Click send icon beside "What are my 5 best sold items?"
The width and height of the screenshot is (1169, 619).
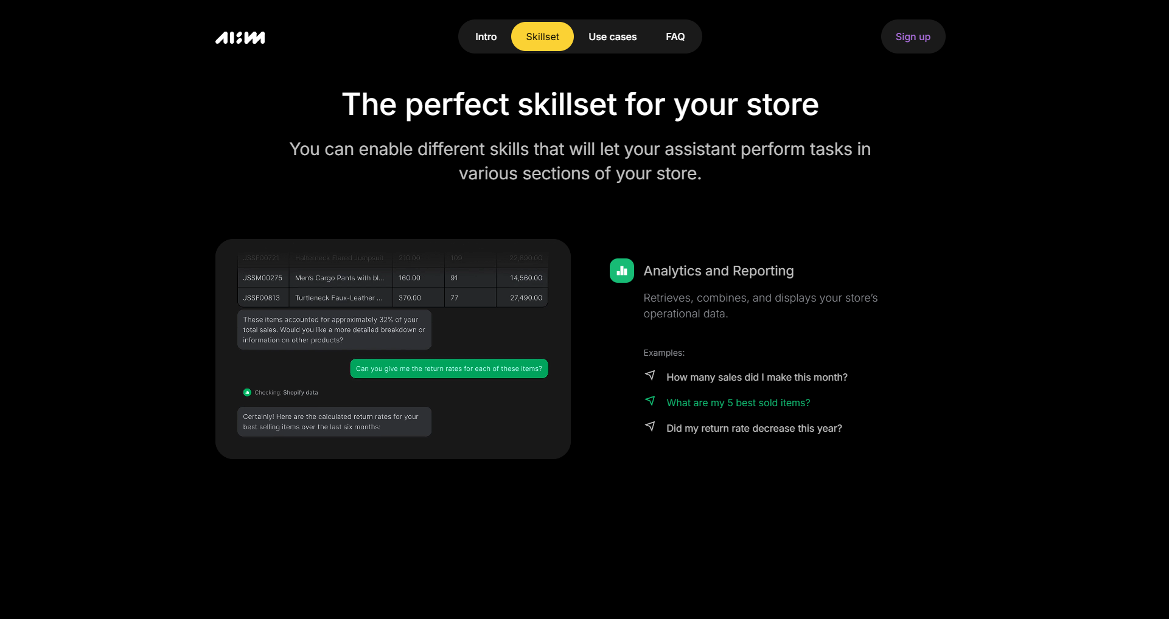pyautogui.click(x=650, y=401)
